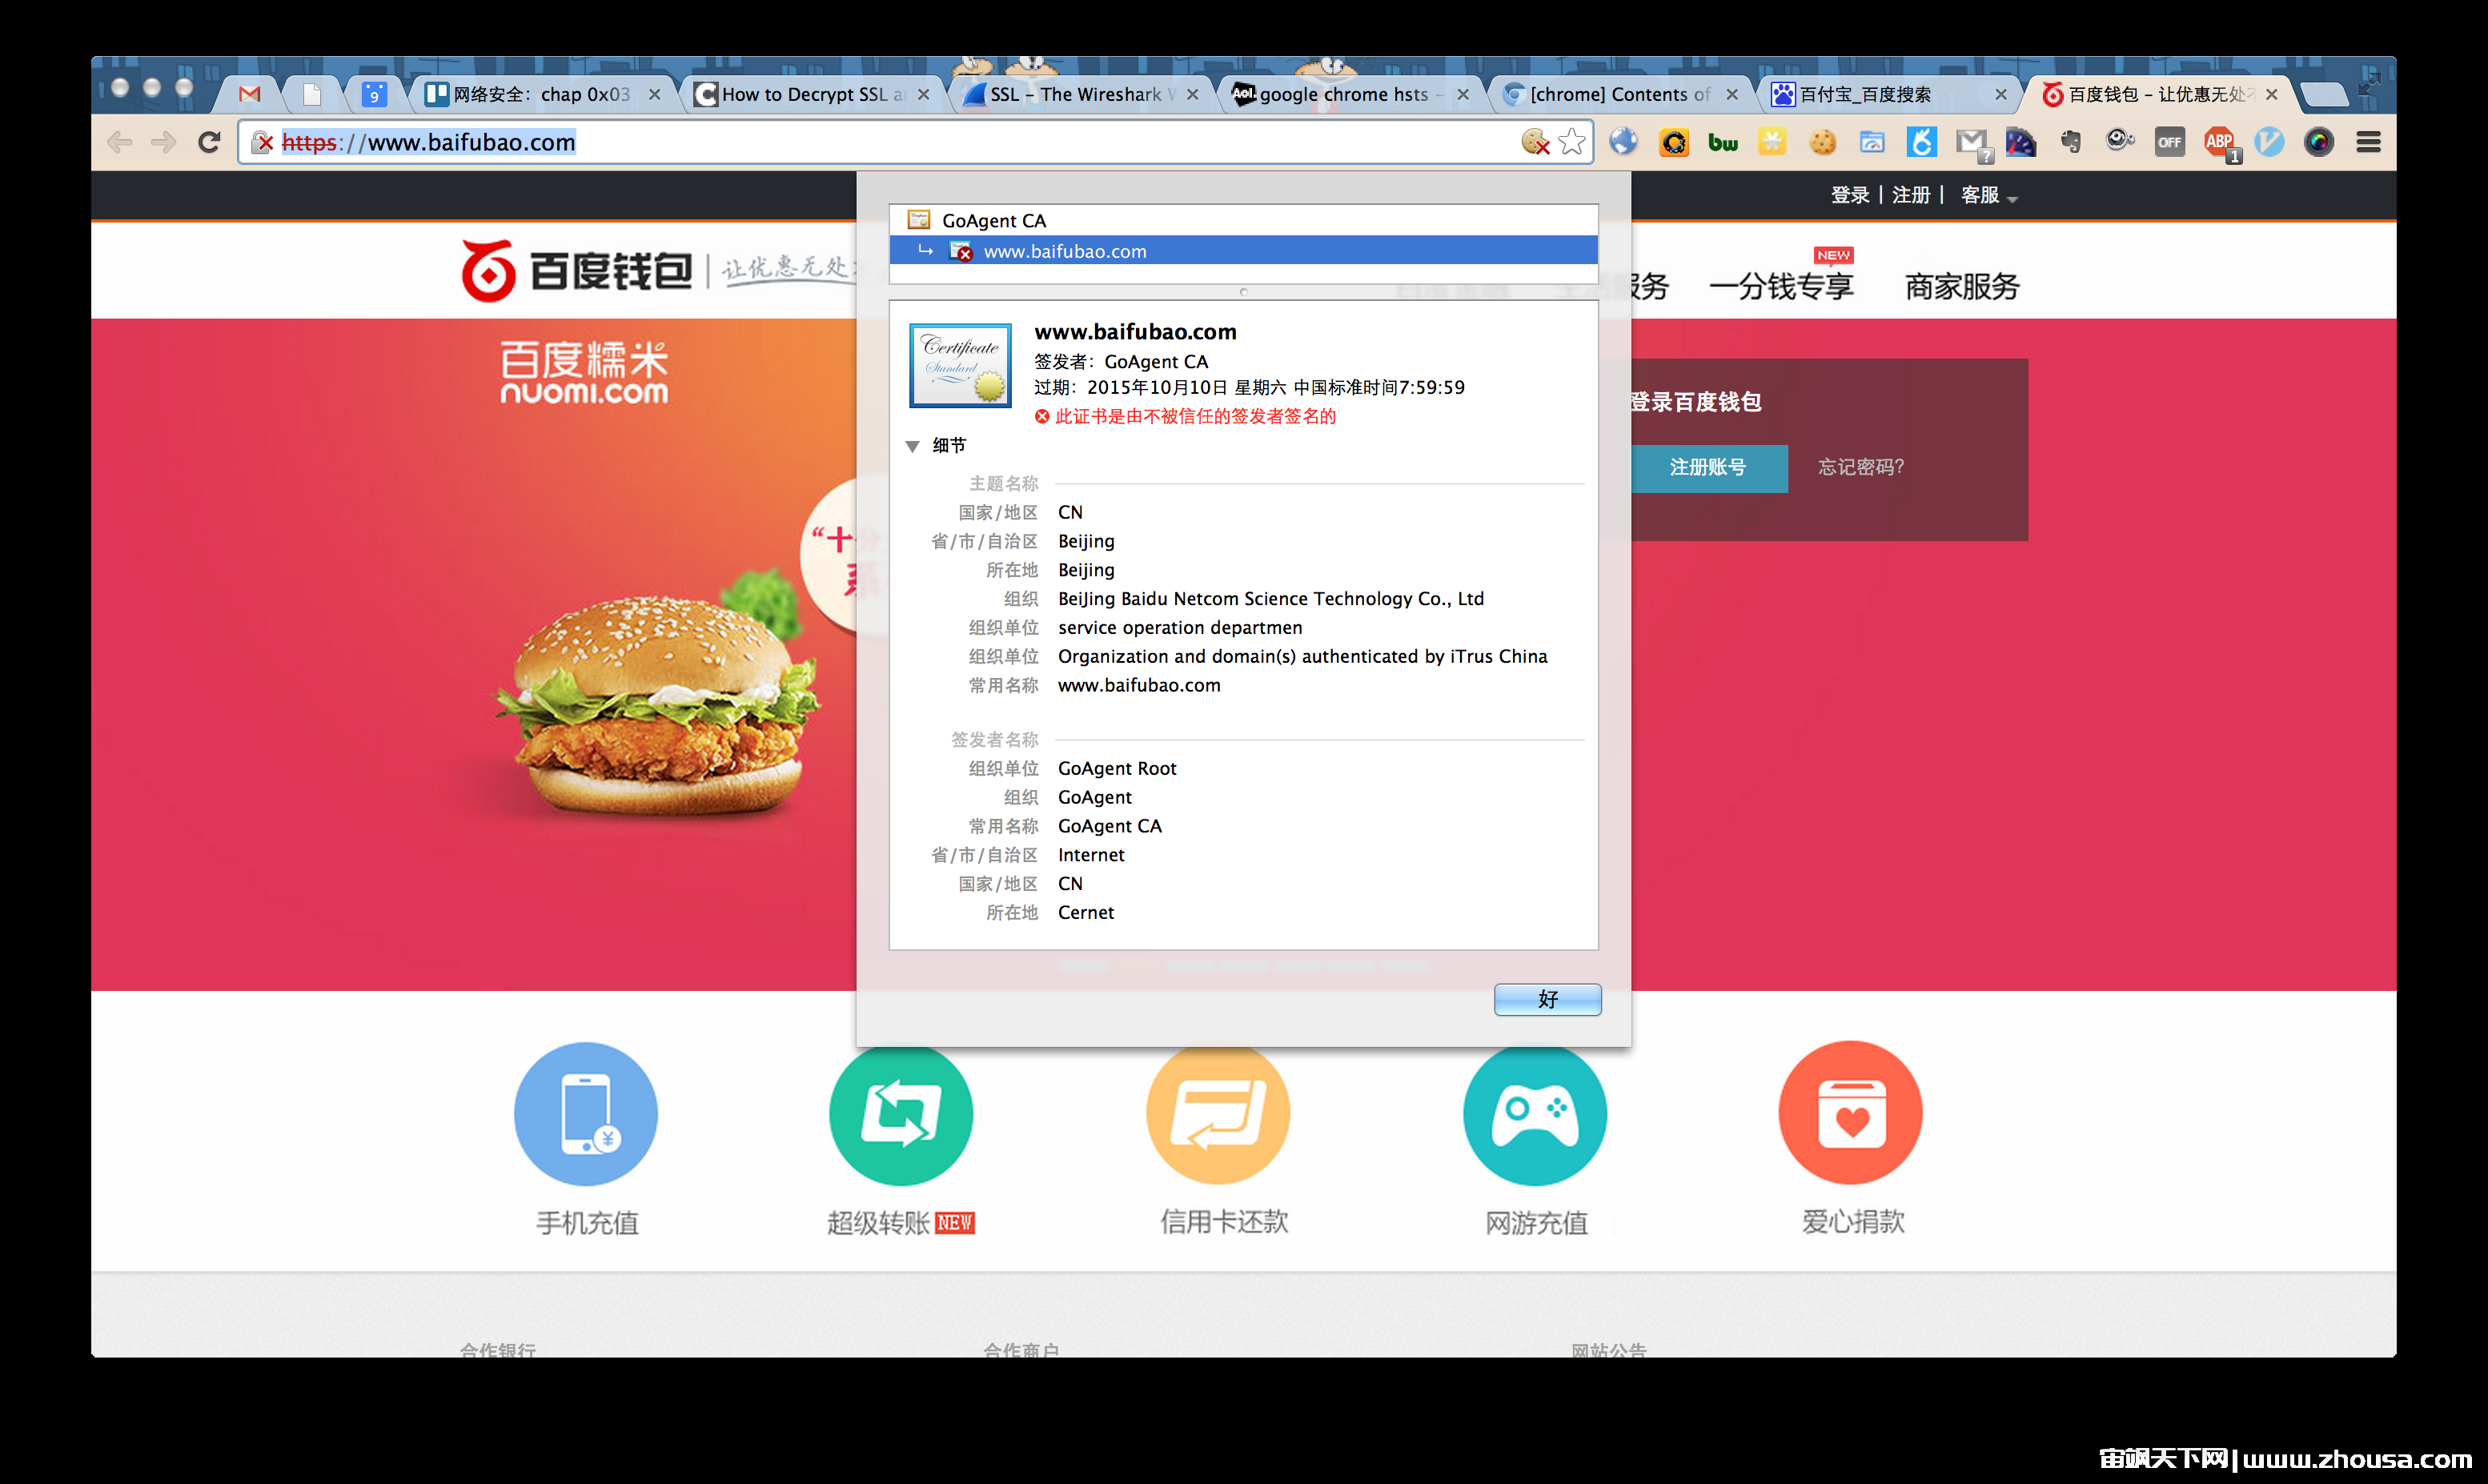The image size is (2488, 1484).
Task: Click the eye with gears extension icon
Action: (x=2119, y=141)
